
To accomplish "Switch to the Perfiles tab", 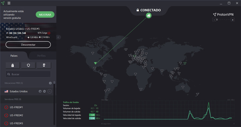I will coord(42,56).
